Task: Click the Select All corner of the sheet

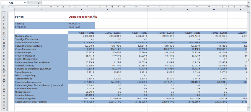Action: [2, 7]
